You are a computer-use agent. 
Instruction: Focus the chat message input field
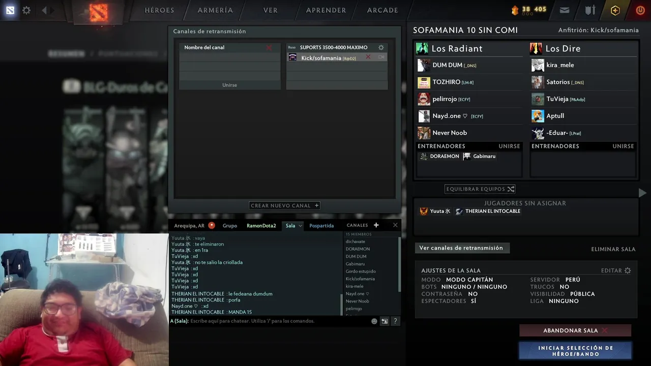click(x=270, y=321)
